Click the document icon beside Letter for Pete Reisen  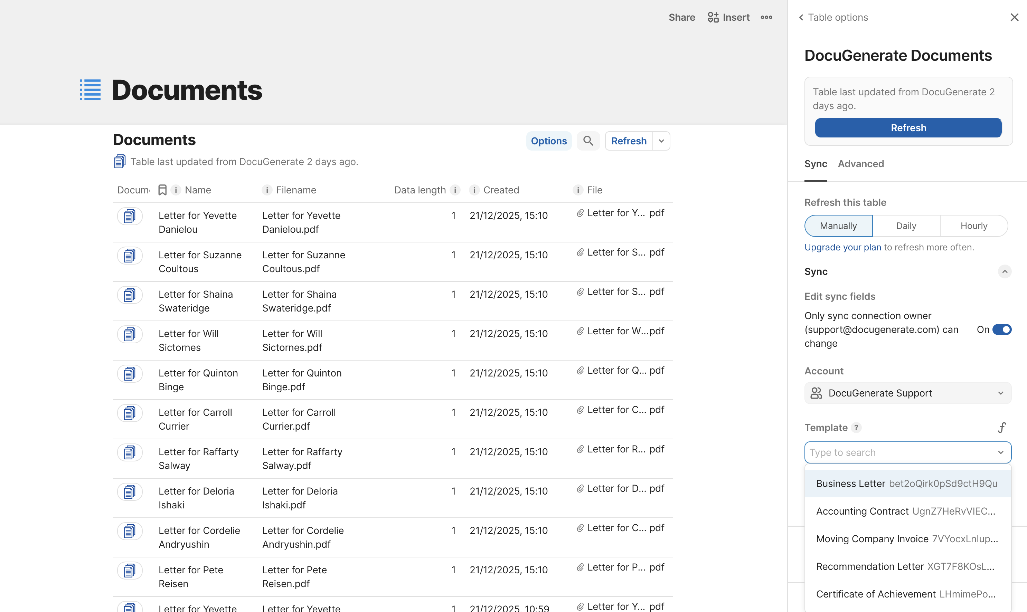point(130,570)
